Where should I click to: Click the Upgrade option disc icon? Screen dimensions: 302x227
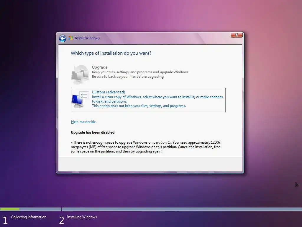80,74
